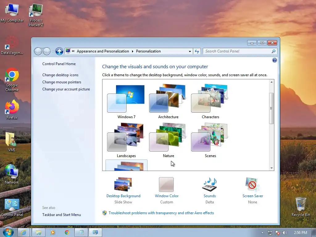Switch to the notepad taskbar window

click(81, 233)
